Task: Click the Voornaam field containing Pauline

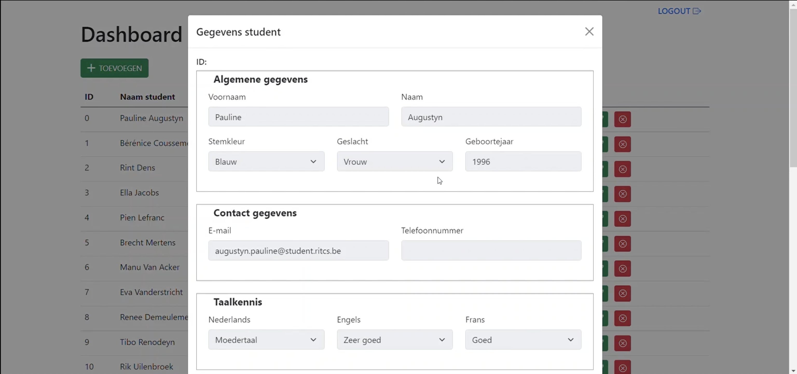Action: tap(298, 117)
